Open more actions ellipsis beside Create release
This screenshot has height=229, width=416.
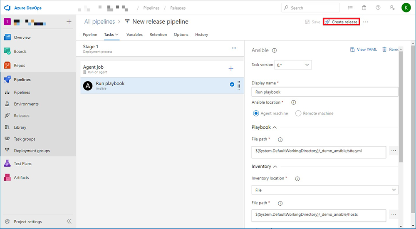366,22
